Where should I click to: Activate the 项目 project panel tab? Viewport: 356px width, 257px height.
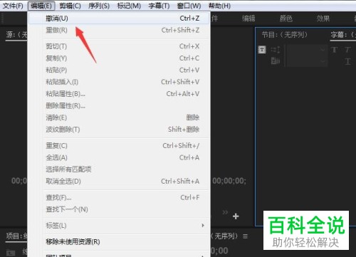click(16, 236)
